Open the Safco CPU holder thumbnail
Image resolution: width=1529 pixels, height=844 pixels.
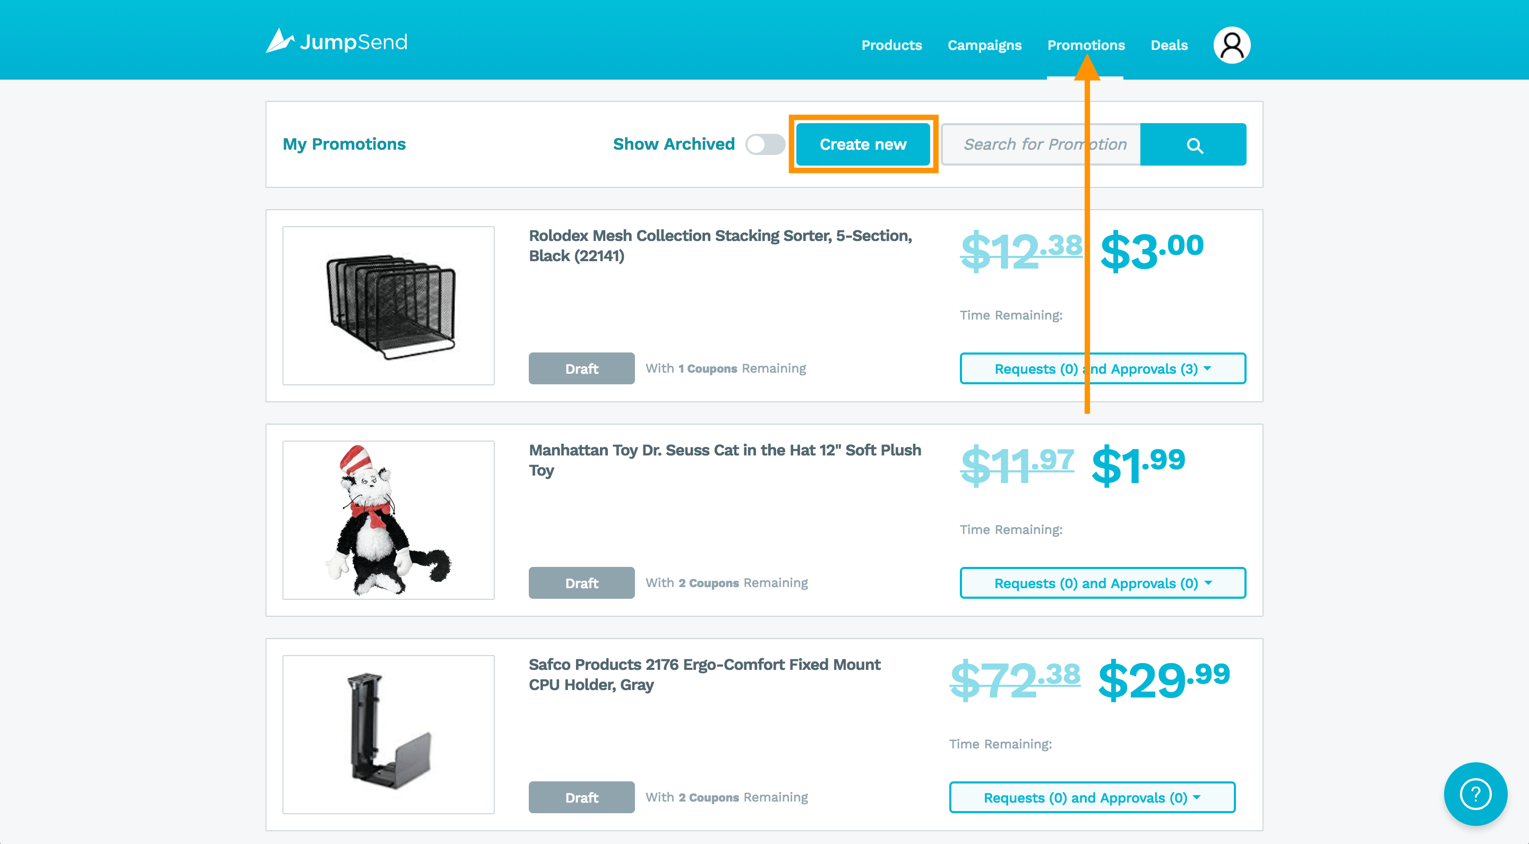pos(389,734)
